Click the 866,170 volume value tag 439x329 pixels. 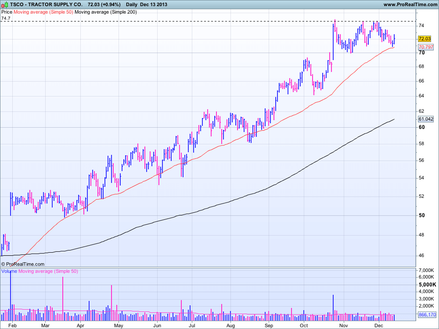coord(427,315)
